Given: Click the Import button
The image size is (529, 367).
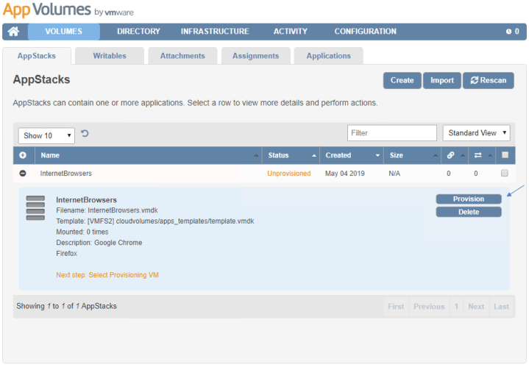Looking at the screenshot, I should [x=442, y=80].
